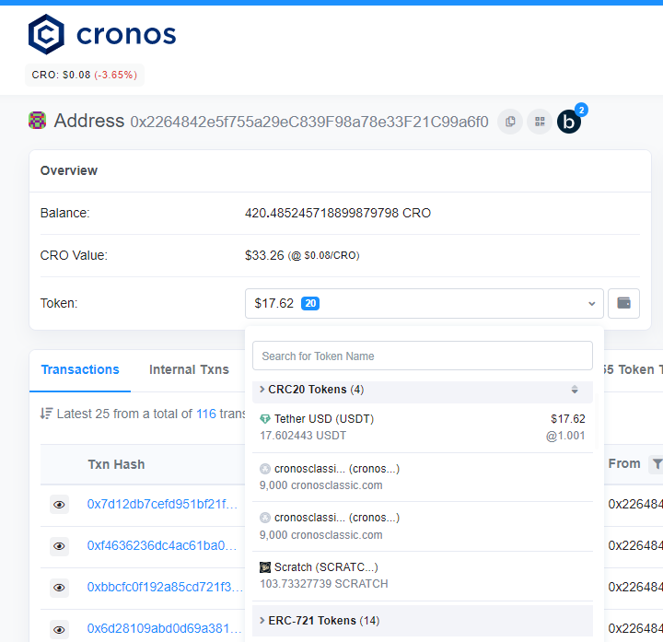Preview transaction 0xbbcfc0f192a85cd721f3
The image size is (663, 642).
click(x=59, y=588)
